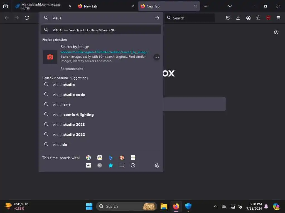The height and width of the screenshot is (213, 285).
Task: Close the first New Tab
Action: 133,6
